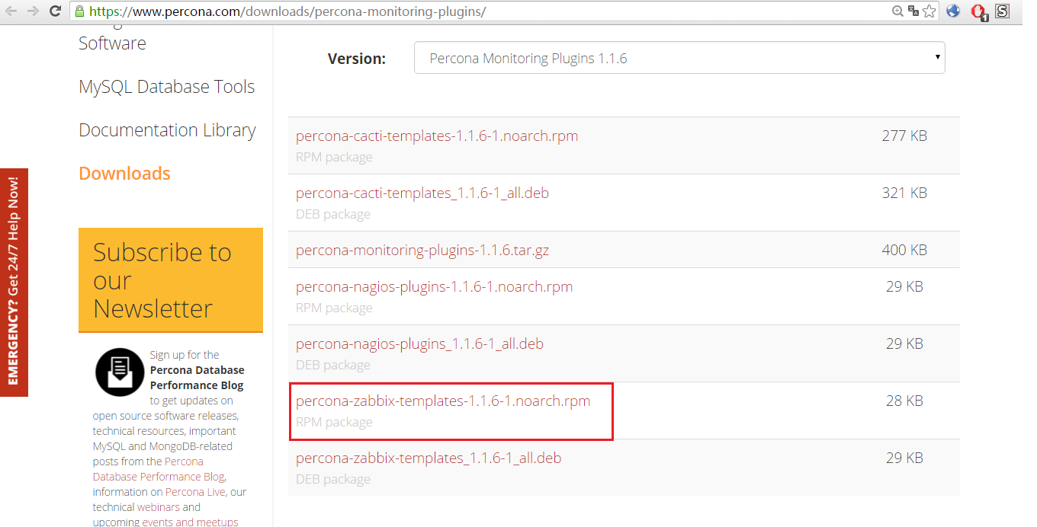Download percona-monitoring-plugins-1.1.6.tar.gz
Viewport: 1037px width, 527px height.
422,250
